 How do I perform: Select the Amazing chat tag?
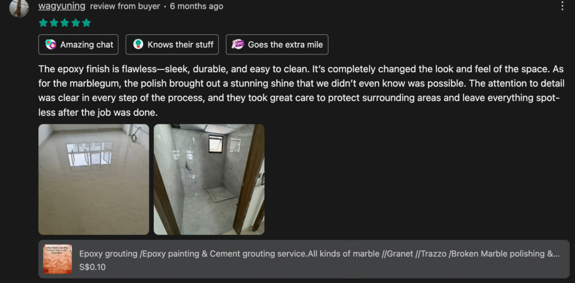click(79, 44)
